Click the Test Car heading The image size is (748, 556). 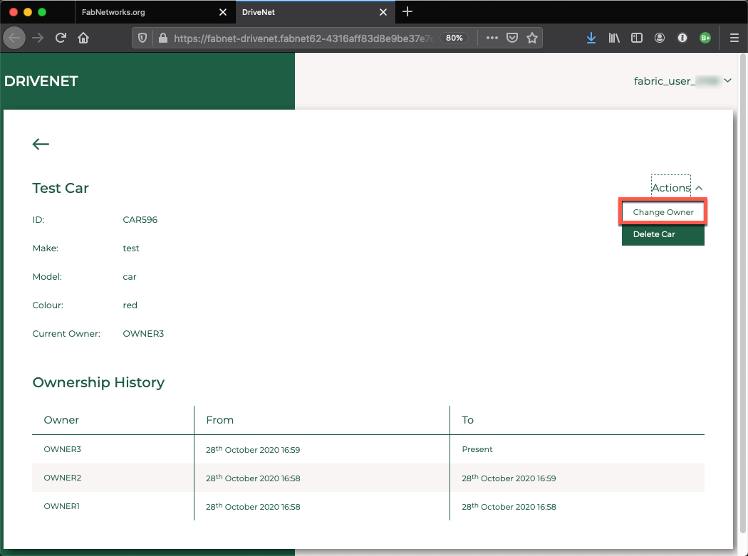point(61,188)
